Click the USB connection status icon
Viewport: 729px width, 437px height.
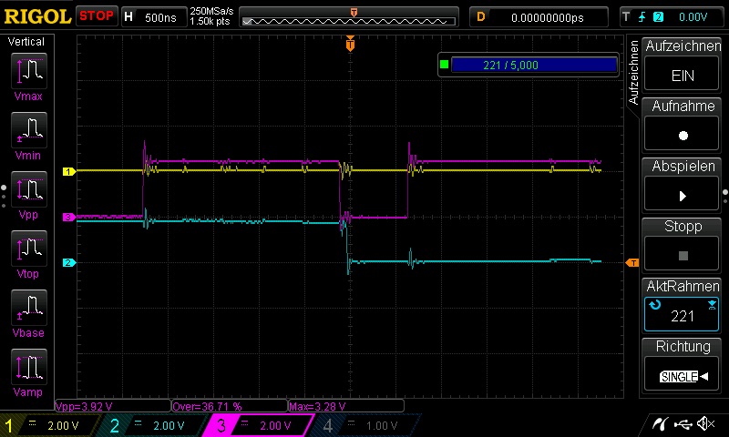(x=681, y=423)
